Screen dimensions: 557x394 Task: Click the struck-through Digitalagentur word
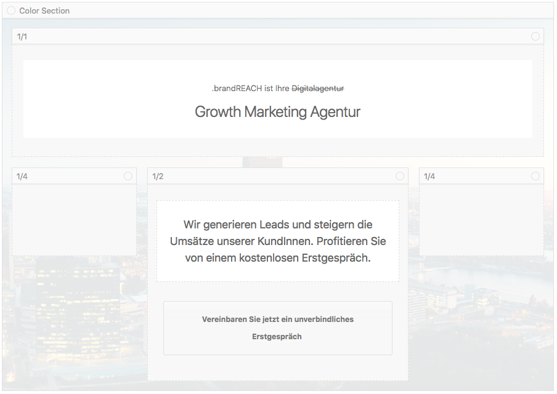click(318, 89)
